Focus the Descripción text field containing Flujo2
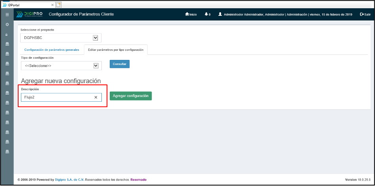The height and width of the screenshot is (186, 375). click(57, 97)
